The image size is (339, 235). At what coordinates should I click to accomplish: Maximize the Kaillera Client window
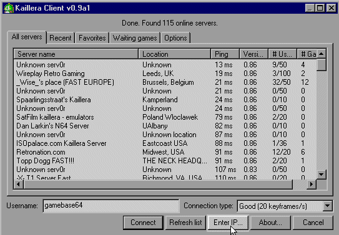(320, 8)
